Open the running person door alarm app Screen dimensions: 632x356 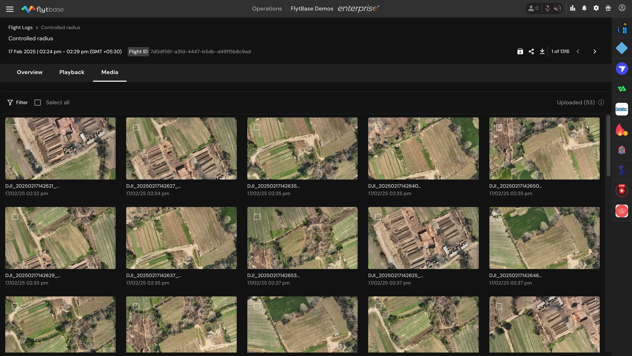pyautogui.click(x=622, y=28)
